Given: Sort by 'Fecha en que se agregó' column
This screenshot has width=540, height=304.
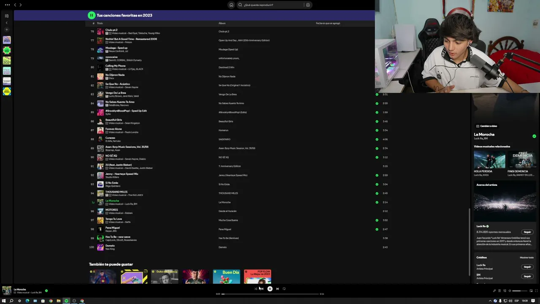Looking at the screenshot, I should pyautogui.click(x=328, y=23).
